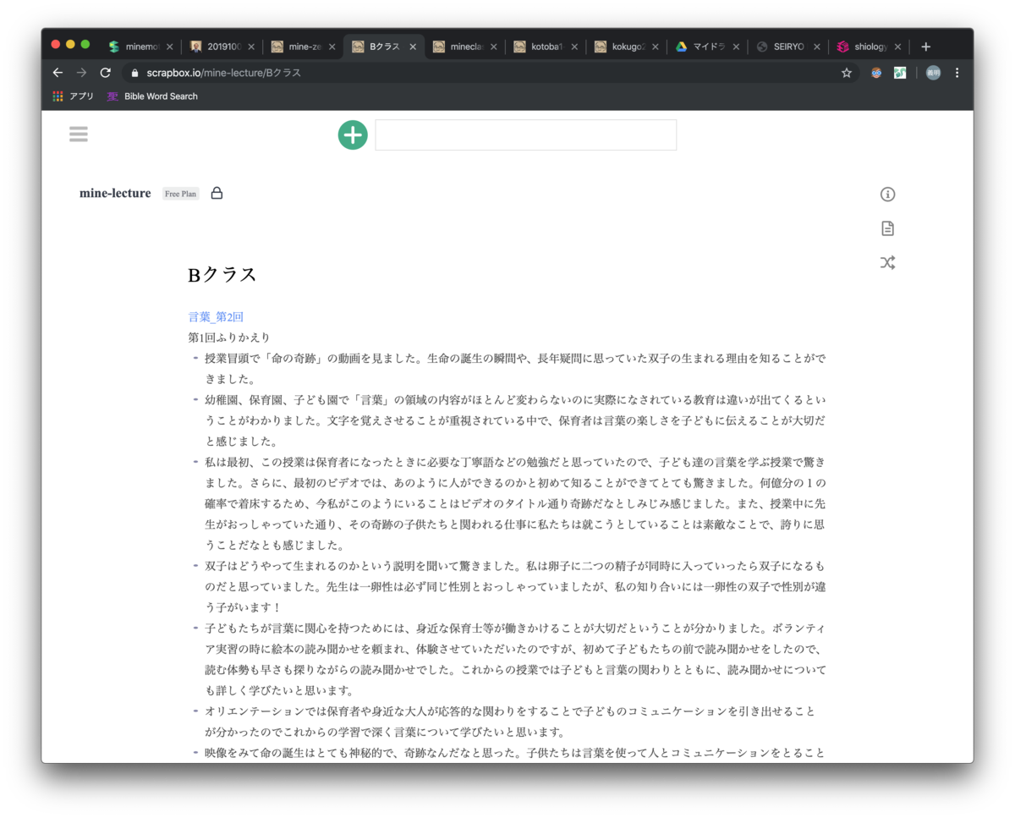Click the 第1回ふりかえり line

coord(229,337)
